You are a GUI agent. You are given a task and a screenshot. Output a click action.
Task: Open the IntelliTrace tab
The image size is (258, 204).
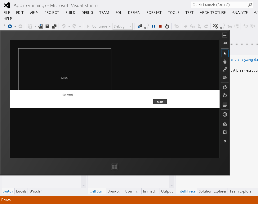pyautogui.click(x=186, y=191)
